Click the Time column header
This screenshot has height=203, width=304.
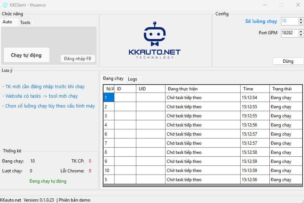[255, 89]
